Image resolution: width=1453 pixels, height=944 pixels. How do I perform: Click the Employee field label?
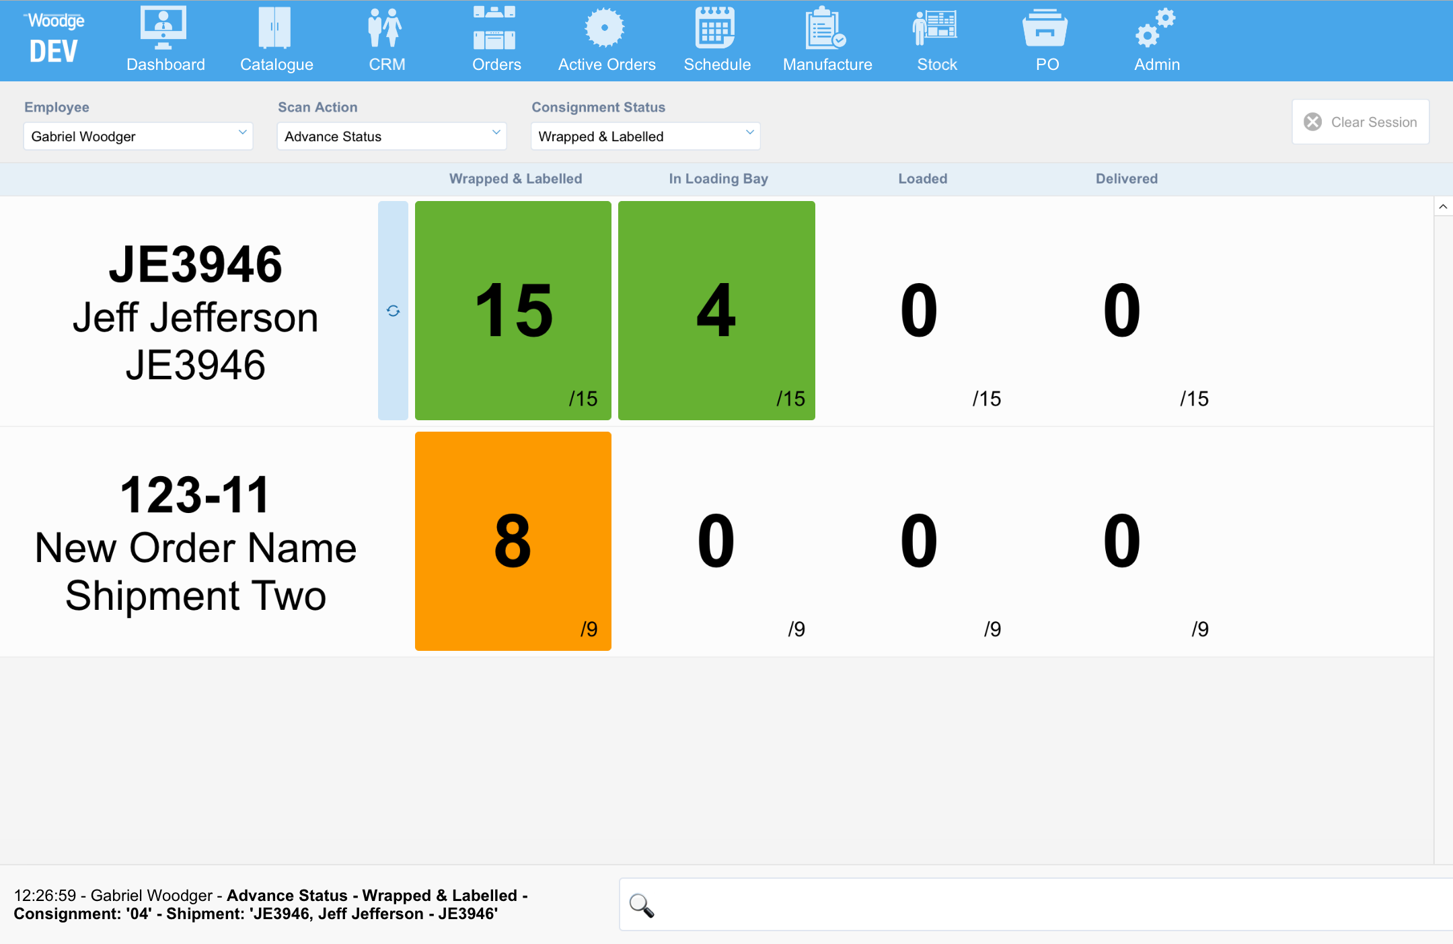pyautogui.click(x=57, y=108)
